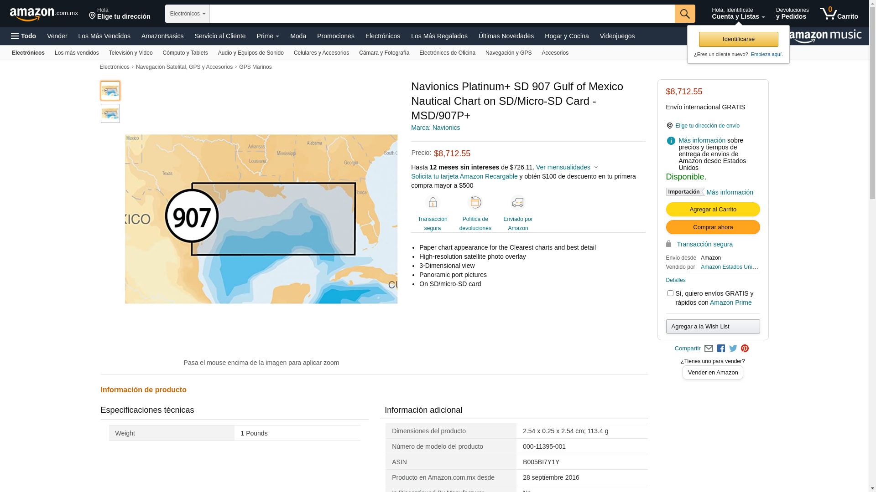This screenshot has height=492, width=876.
Task: Expand the Prime navigation menu
Action: 267,36
